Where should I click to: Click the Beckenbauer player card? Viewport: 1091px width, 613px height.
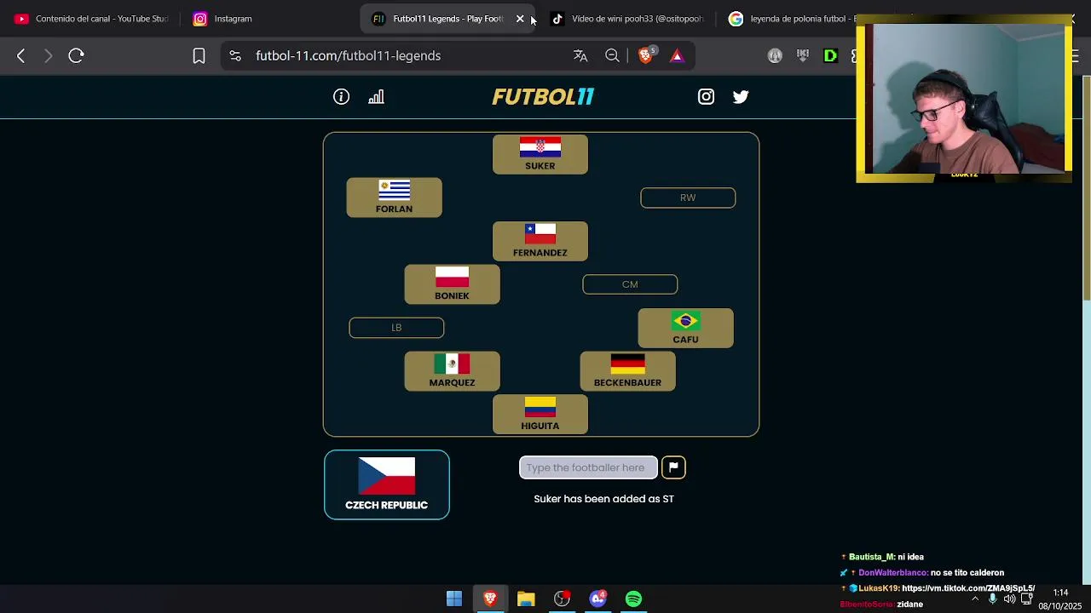click(x=627, y=372)
